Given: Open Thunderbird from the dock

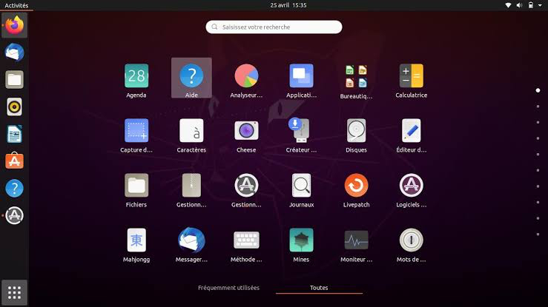Looking at the screenshot, I should click(14, 53).
